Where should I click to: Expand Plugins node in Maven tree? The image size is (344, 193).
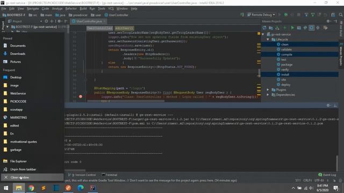click(x=268, y=90)
